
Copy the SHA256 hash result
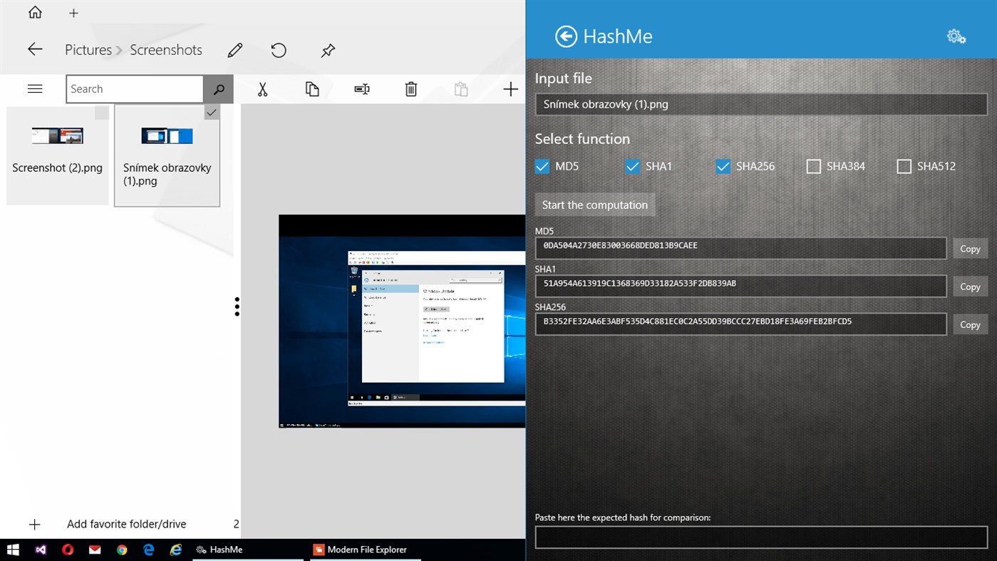tap(970, 324)
